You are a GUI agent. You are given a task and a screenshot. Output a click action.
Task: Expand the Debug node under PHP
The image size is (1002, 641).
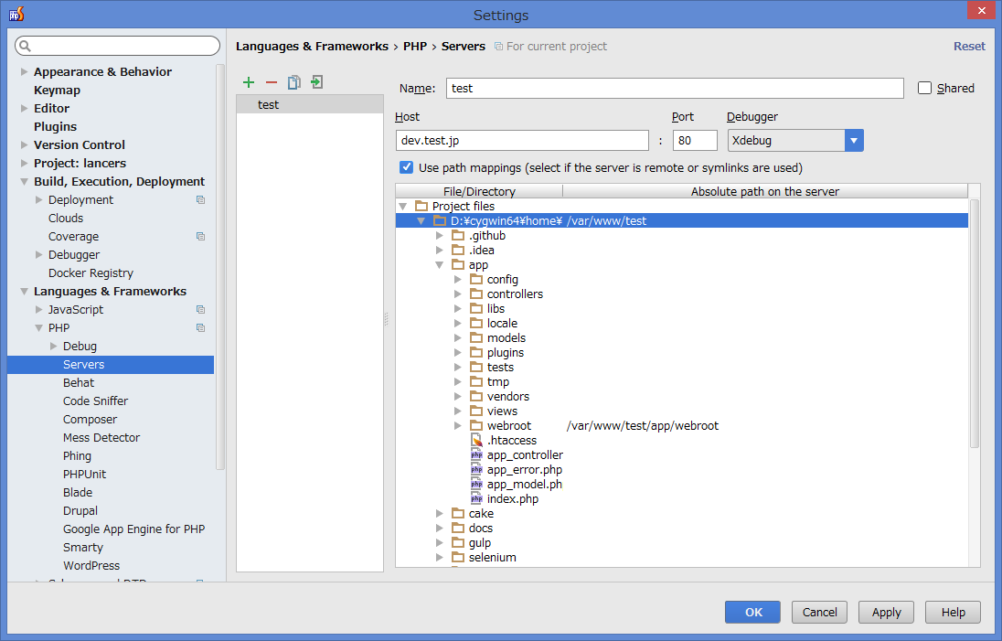tap(54, 346)
